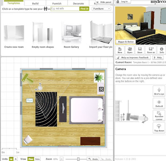
Task: Select the Top down camera view
Action: coord(159,128)
